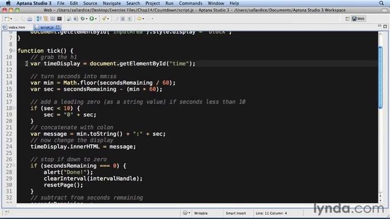Open the Source menu
This screenshot has width=390, height=219.
(x=90, y=3)
